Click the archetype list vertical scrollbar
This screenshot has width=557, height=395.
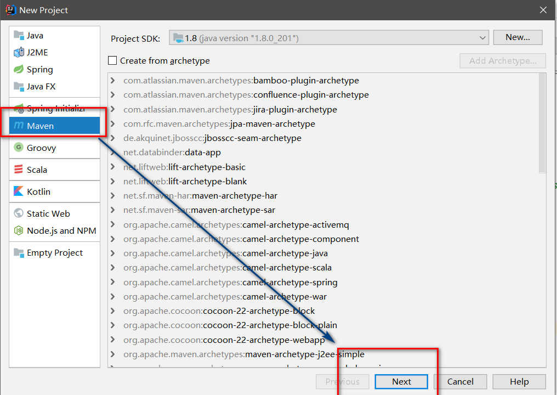pos(542,123)
